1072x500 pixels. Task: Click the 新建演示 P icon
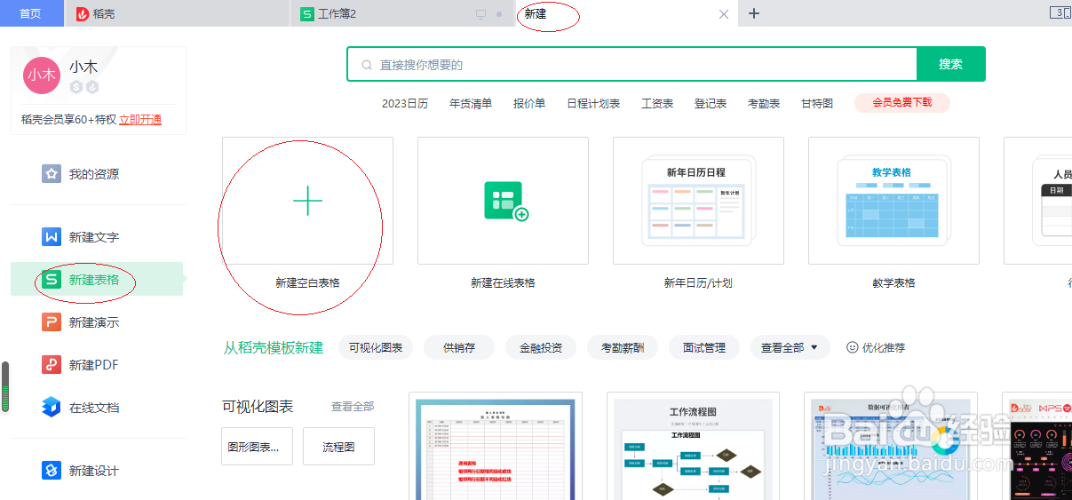coord(52,321)
